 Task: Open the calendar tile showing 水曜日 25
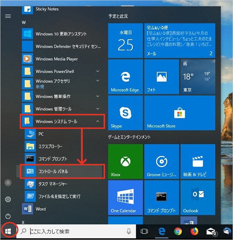point(125,41)
